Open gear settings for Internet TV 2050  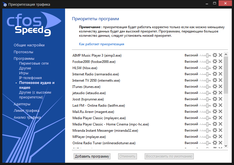pyautogui.click(x=215, y=80)
